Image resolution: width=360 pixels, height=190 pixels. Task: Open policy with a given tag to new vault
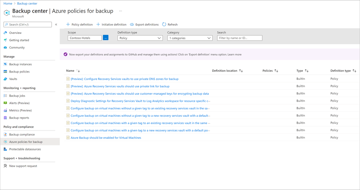pos(140,131)
